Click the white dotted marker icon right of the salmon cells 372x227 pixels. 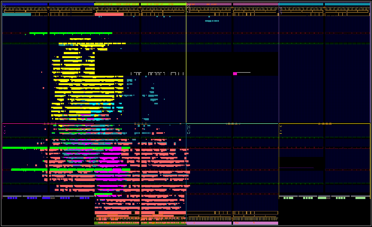[x=189, y=130]
